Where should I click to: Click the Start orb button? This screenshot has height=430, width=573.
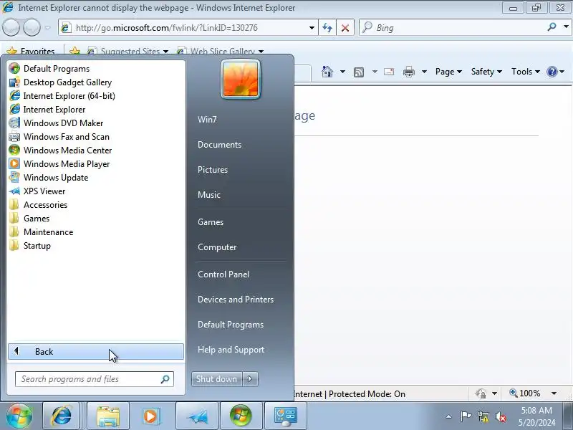(19, 416)
